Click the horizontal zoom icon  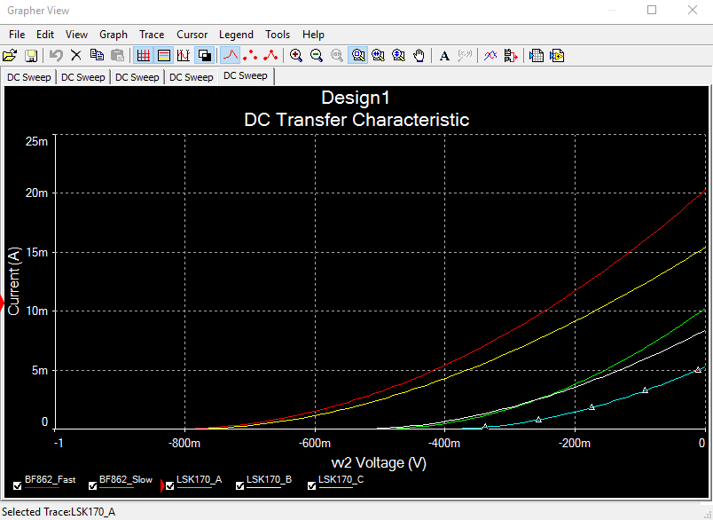click(379, 56)
